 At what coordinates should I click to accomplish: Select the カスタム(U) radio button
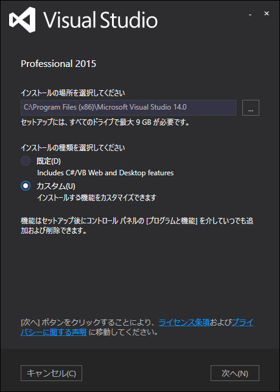coord(26,186)
